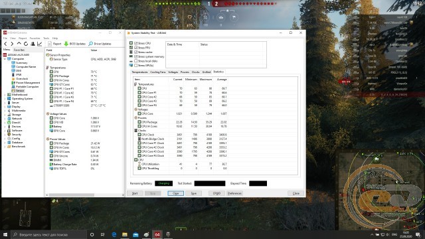Click the person icon in AIDA64 toolbar
Viewport: 425px width, 239px height.
click(x=33, y=44)
